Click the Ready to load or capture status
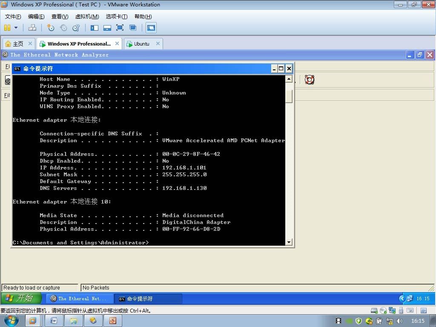The width and height of the screenshot is (436, 327). pyautogui.click(x=32, y=287)
